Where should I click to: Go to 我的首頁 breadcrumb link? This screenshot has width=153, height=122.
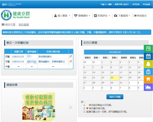point(23,25)
